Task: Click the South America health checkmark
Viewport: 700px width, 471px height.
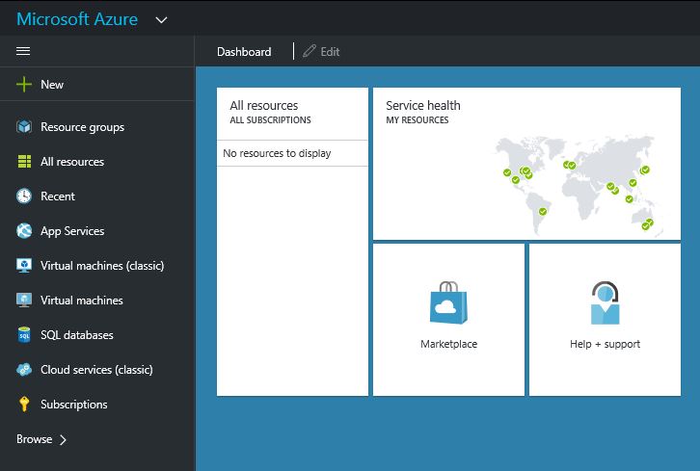Action: click(x=543, y=211)
